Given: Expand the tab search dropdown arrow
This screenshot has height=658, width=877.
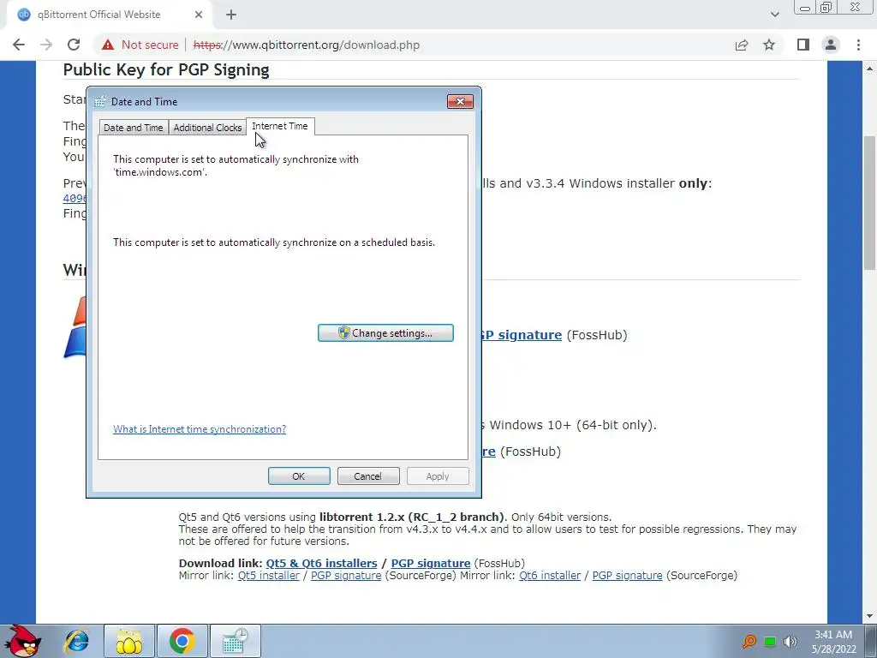Looking at the screenshot, I should point(774,15).
